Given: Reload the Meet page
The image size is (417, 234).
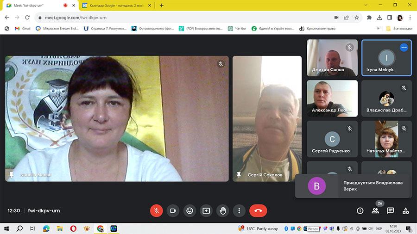Looking at the screenshot, I should pos(27,18).
